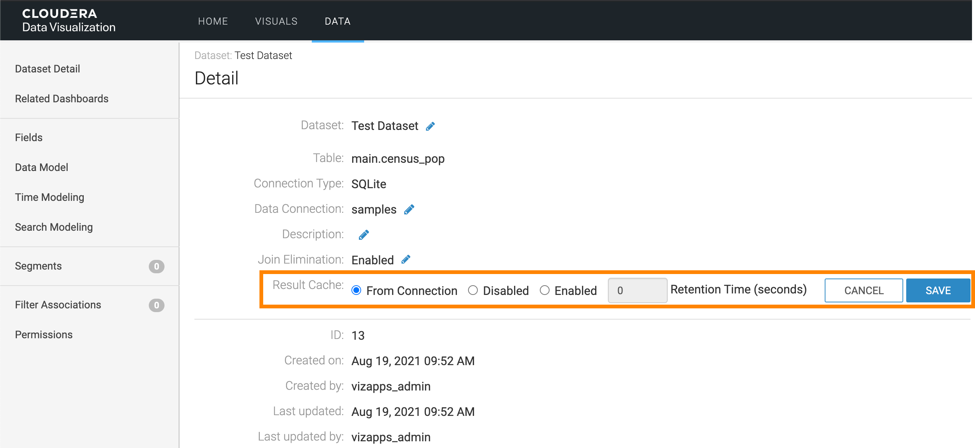Open the Fields section
The width and height of the screenshot is (975, 448).
[x=28, y=137]
